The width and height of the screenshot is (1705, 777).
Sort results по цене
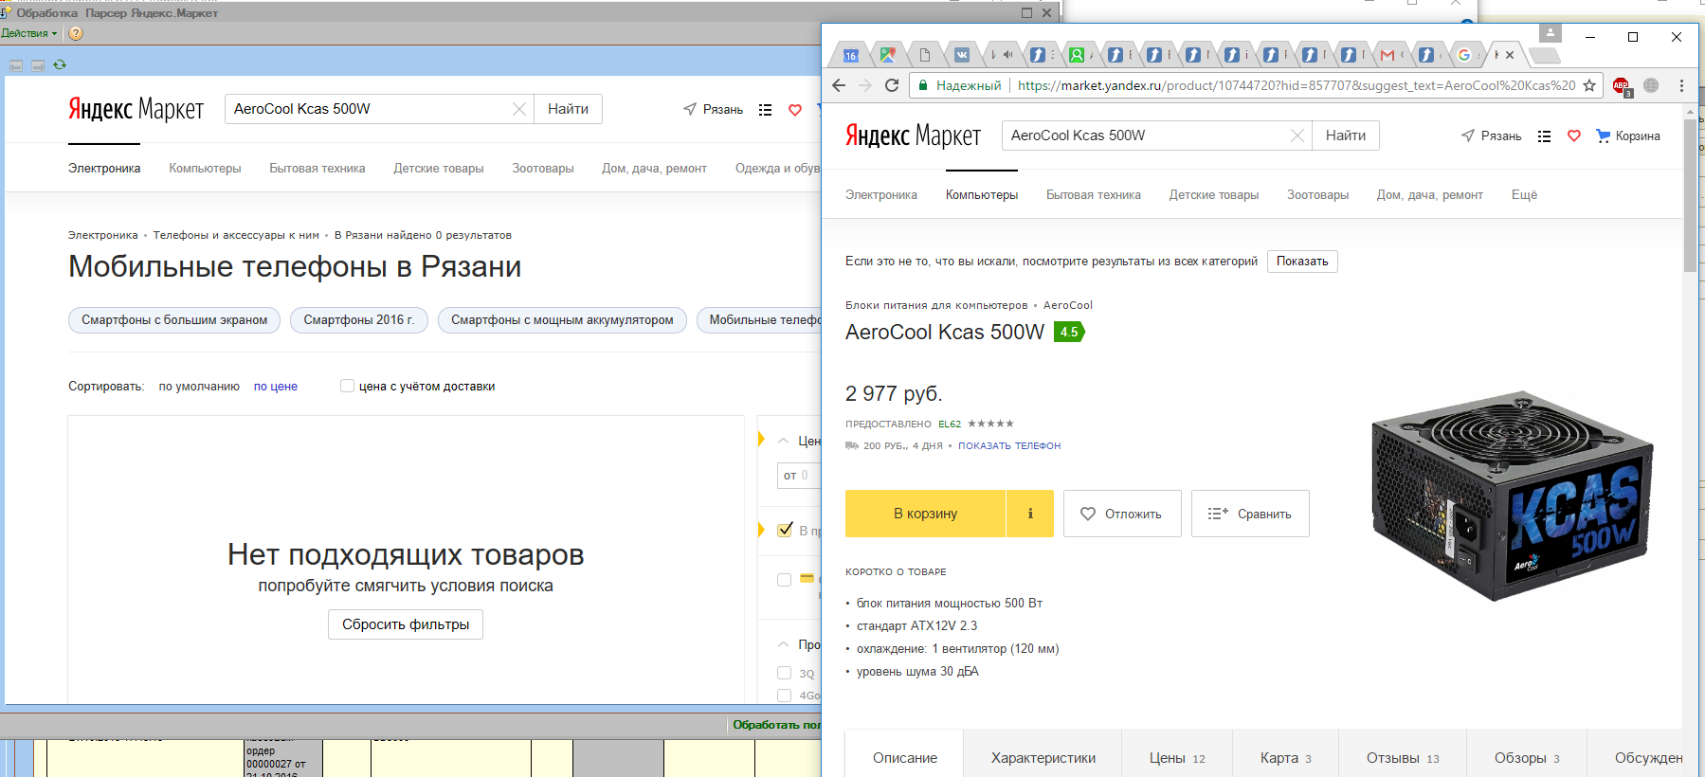[276, 387]
